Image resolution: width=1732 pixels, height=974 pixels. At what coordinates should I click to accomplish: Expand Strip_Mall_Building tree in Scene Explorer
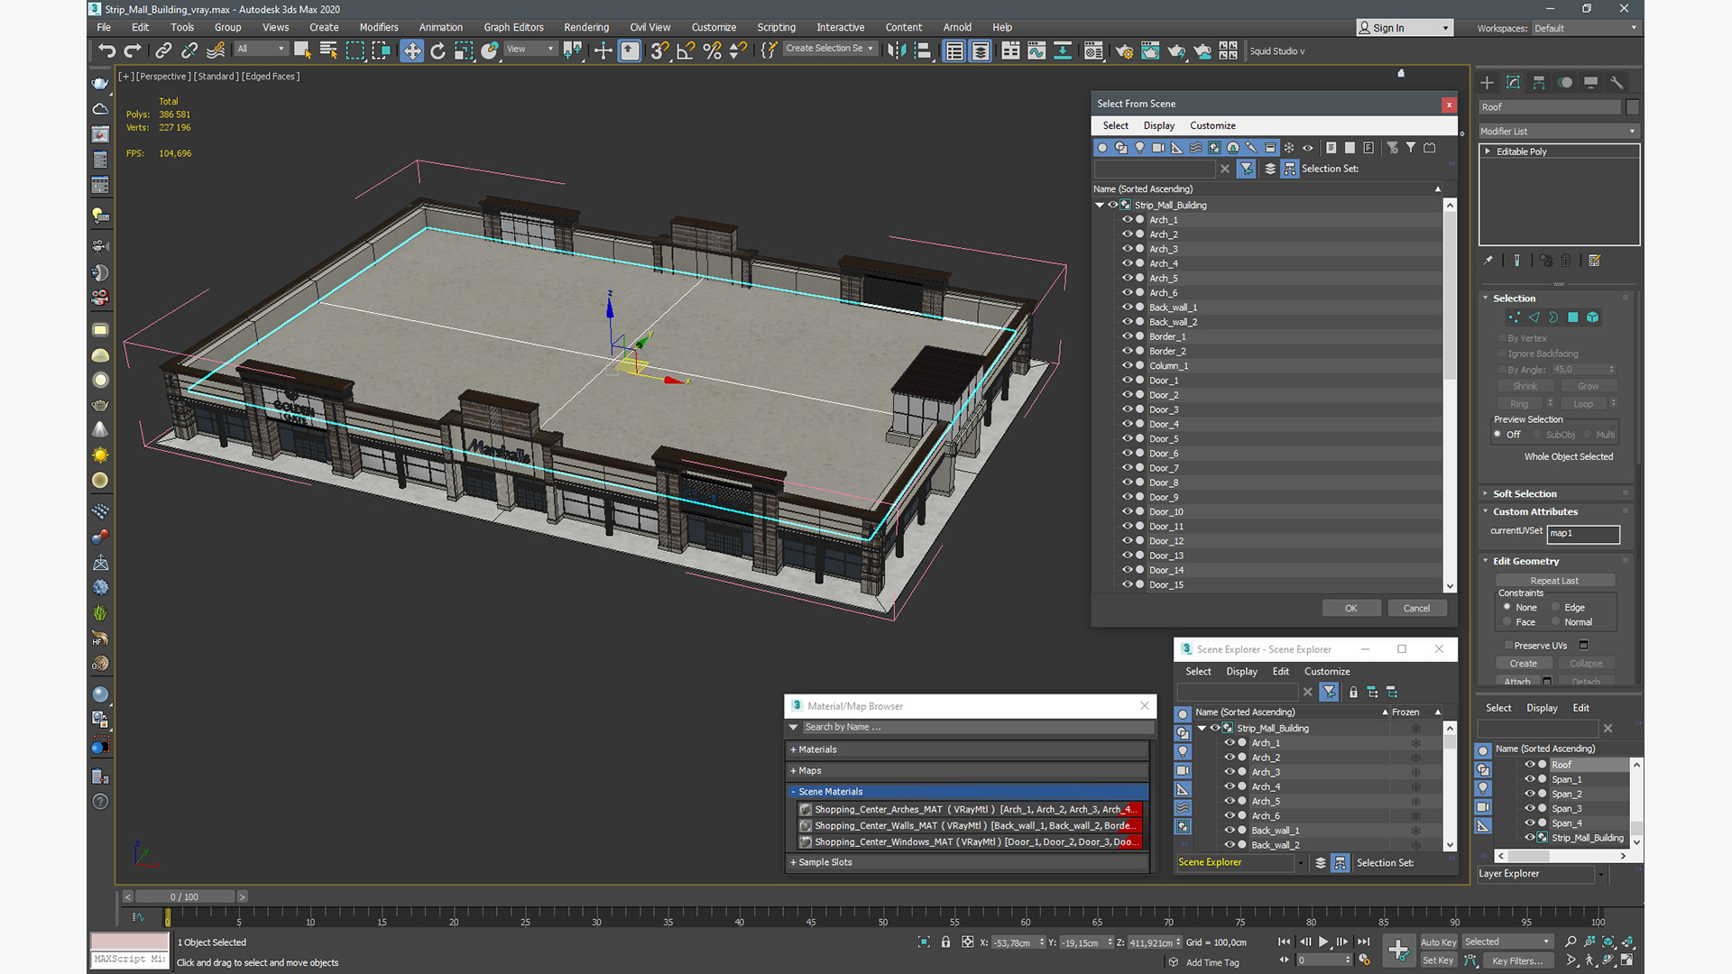[1202, 728]
